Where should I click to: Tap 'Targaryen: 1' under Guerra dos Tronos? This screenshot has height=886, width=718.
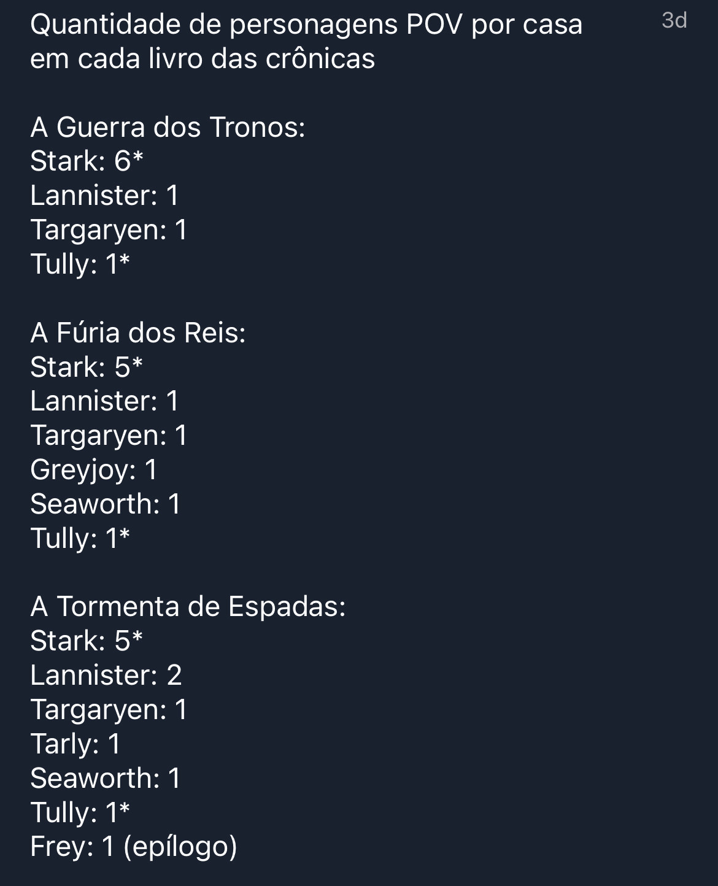pyautogui.click(x=109, y=230)
